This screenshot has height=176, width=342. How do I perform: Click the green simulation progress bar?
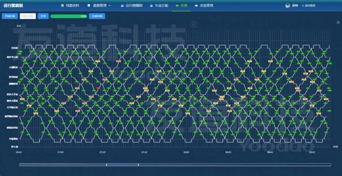(x=68, y=16)
